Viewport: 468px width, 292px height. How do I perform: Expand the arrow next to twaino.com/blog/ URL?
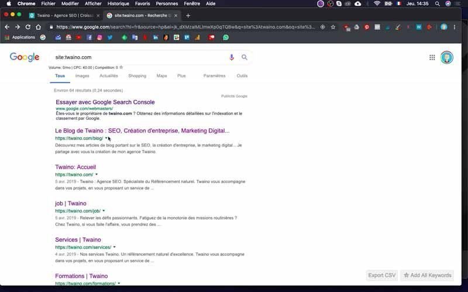pos(106,138)
